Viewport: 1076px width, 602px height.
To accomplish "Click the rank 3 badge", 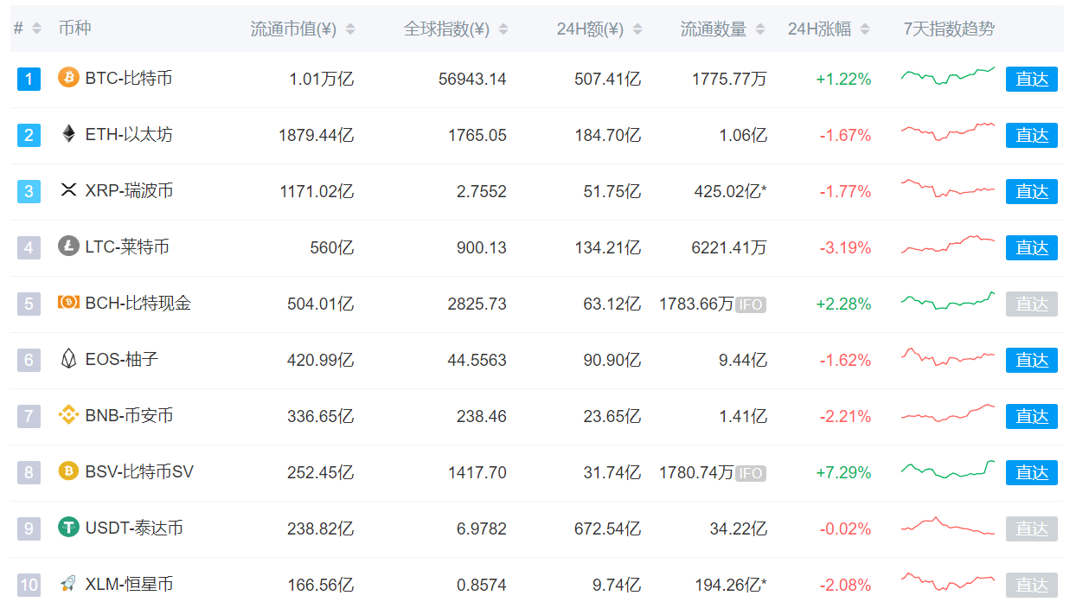I will tap(29, 192).
